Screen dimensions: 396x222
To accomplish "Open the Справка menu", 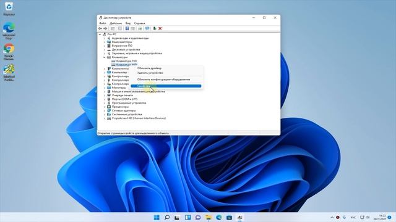I will point(139,23).
